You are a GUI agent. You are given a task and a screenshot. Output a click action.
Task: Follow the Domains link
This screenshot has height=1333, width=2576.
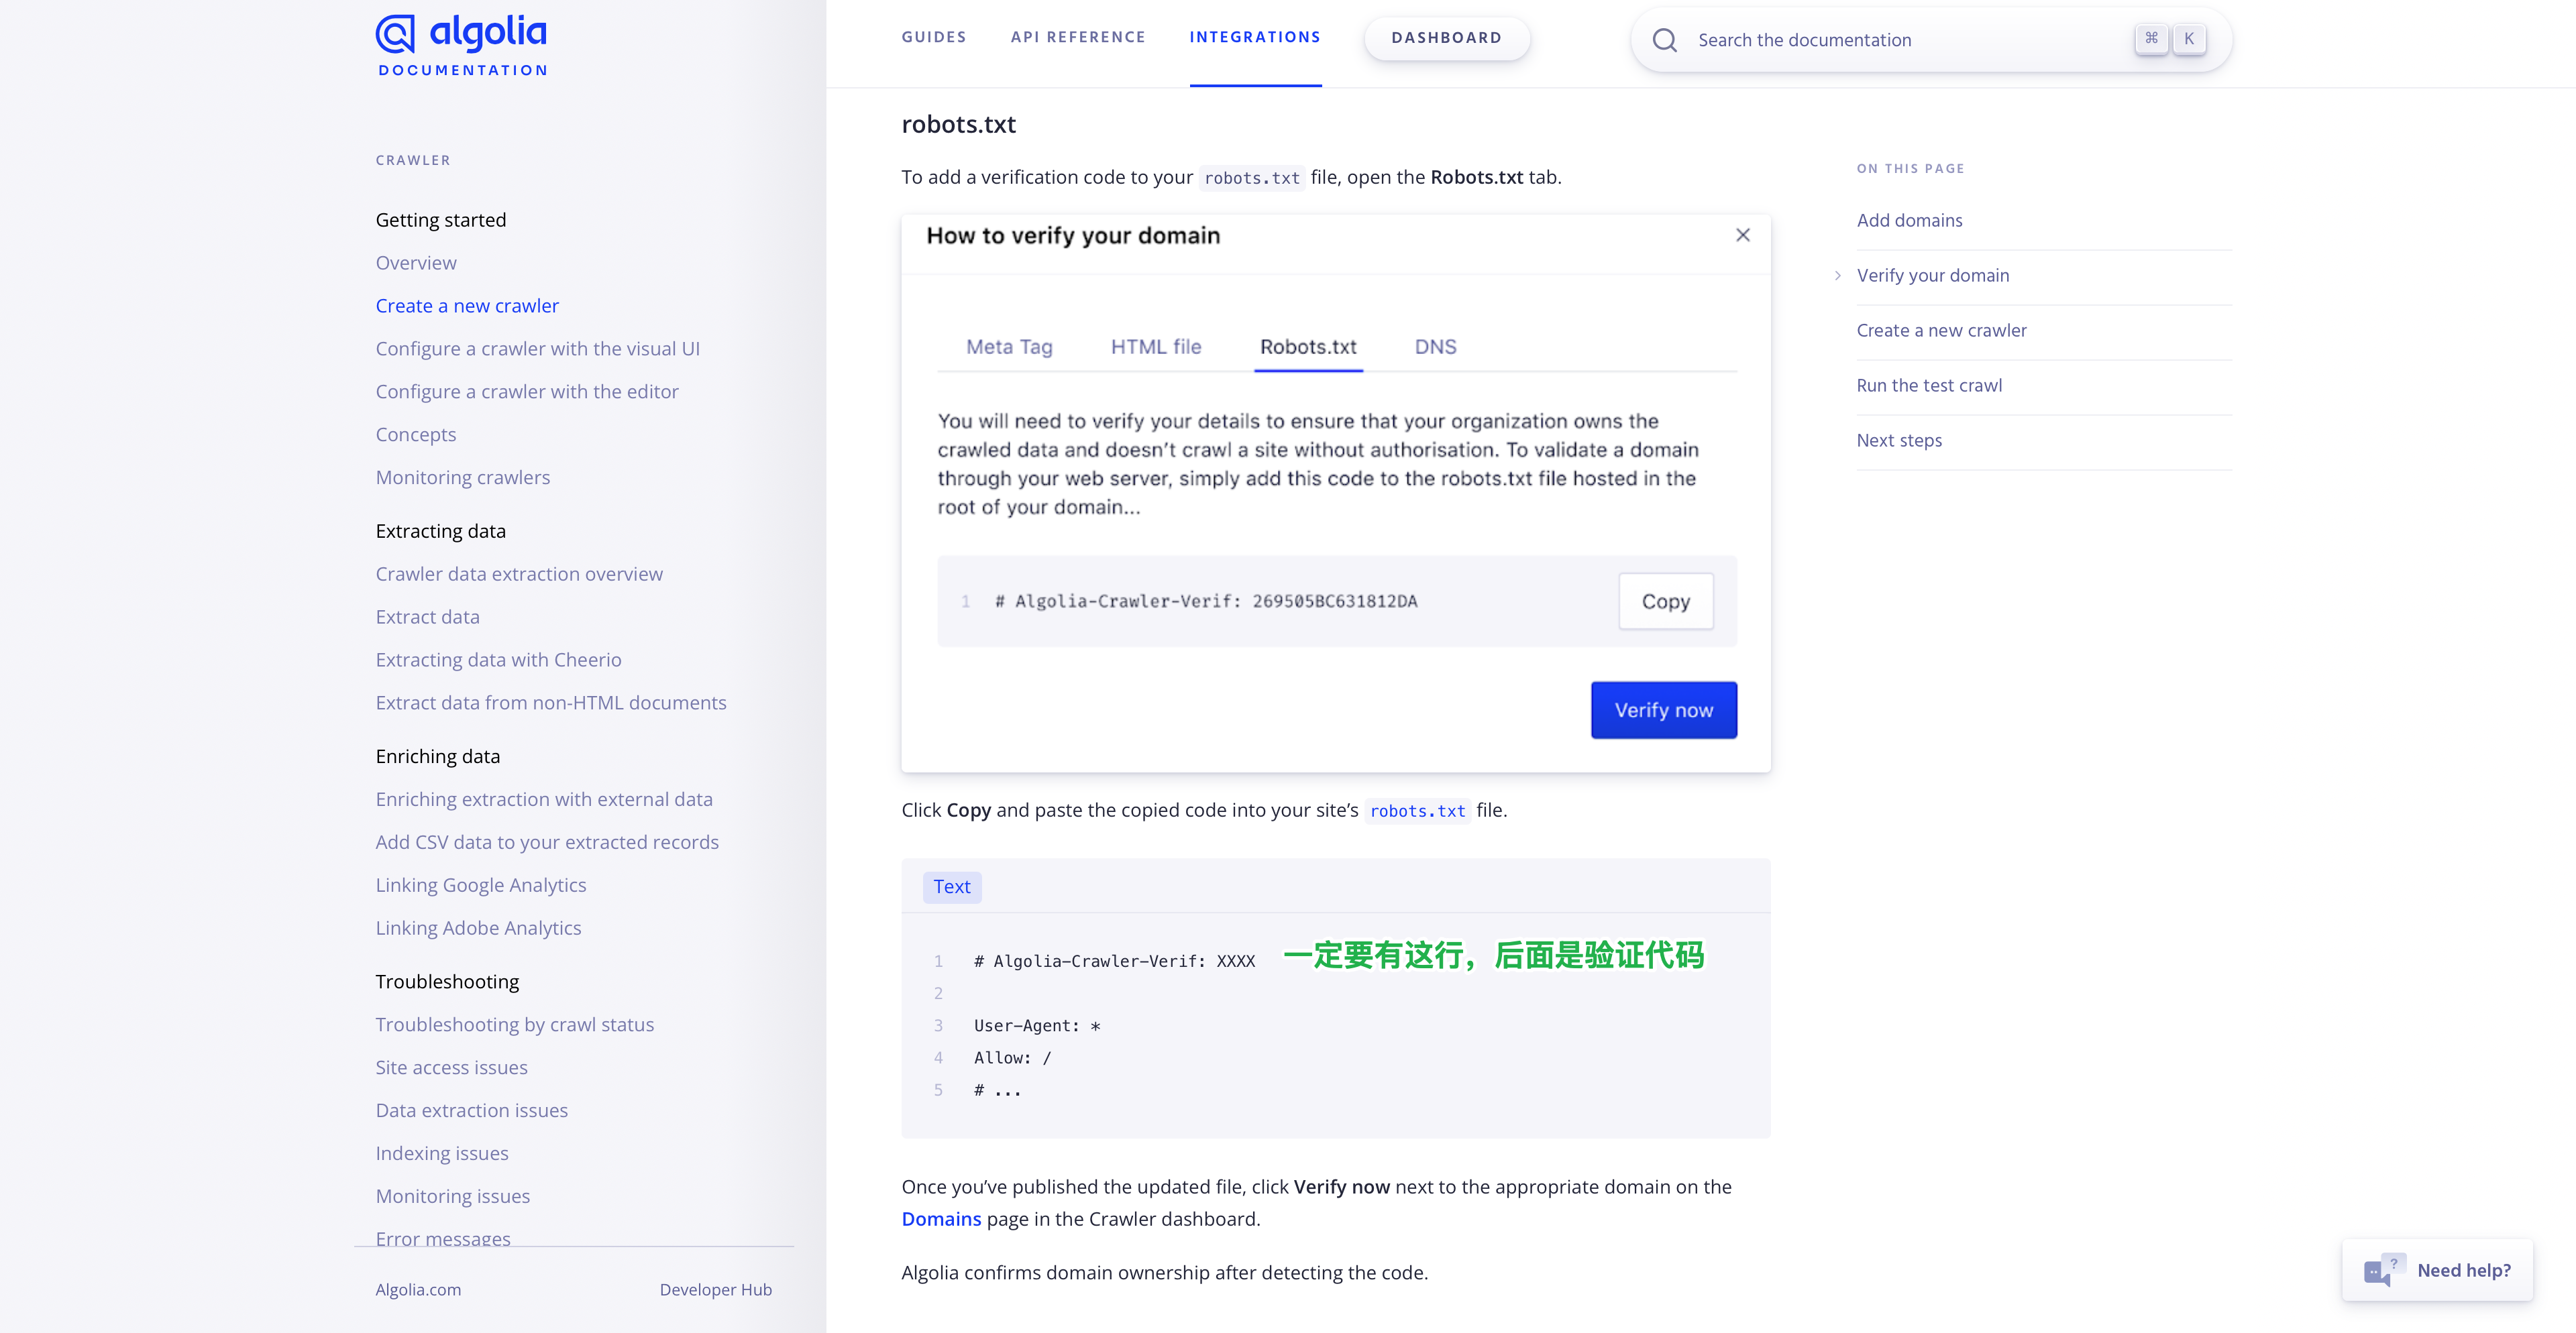[x=941, y=1219]
